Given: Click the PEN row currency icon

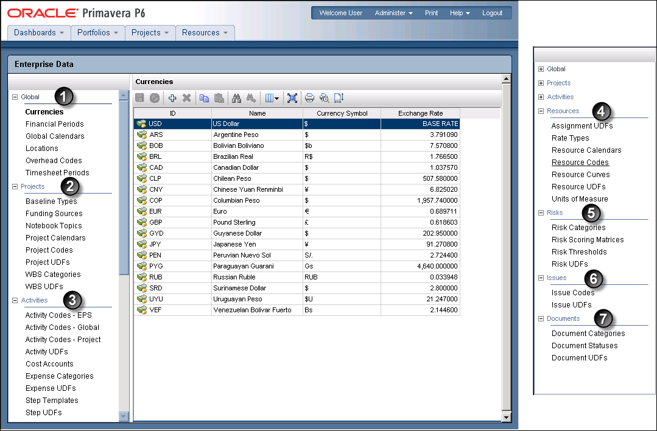Looking at the screenshot, I should [x=142, y=255].
